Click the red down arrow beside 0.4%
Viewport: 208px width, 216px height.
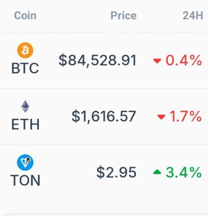pyautogui.click(x=157, y=61)
